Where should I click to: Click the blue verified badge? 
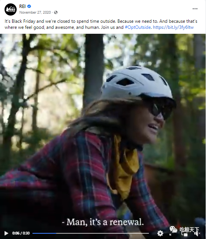29,6
